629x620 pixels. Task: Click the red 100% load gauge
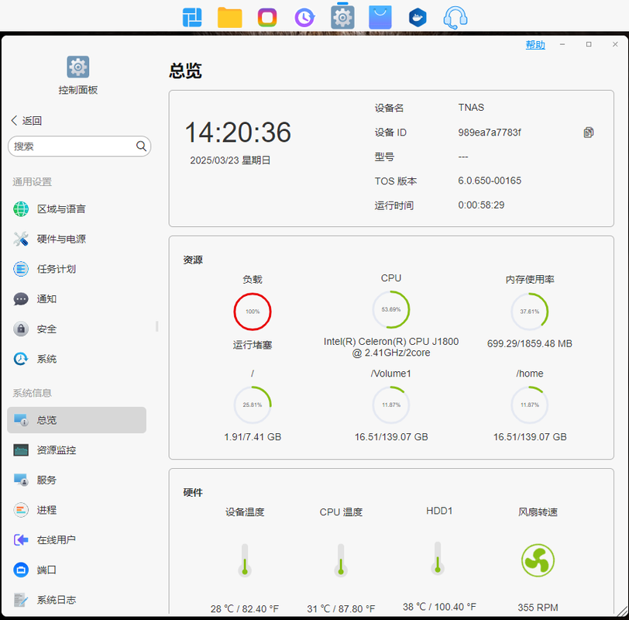(x=253, y=312)
